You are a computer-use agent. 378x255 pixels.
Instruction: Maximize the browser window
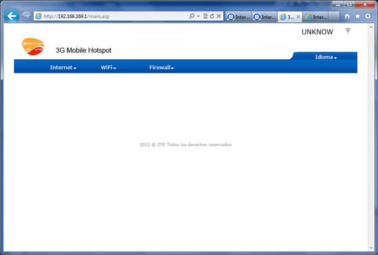[x=350, y=5]
